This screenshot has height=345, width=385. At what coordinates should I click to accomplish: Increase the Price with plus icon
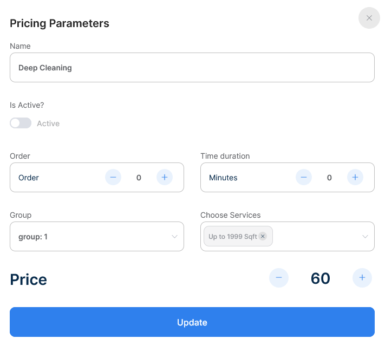click(x=362, y=278)
